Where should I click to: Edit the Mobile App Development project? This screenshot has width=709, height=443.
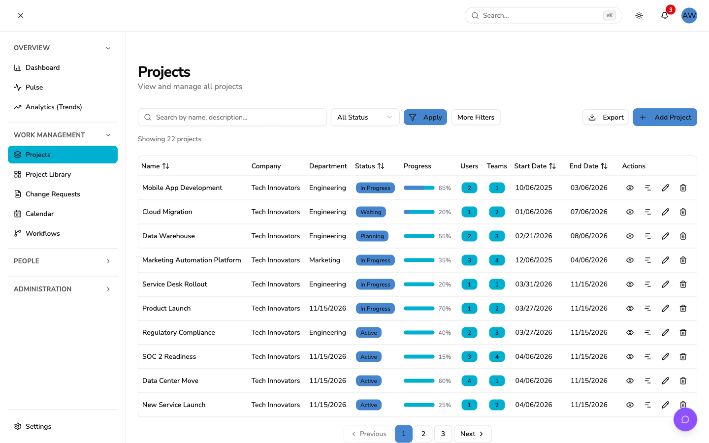point(665,188)
